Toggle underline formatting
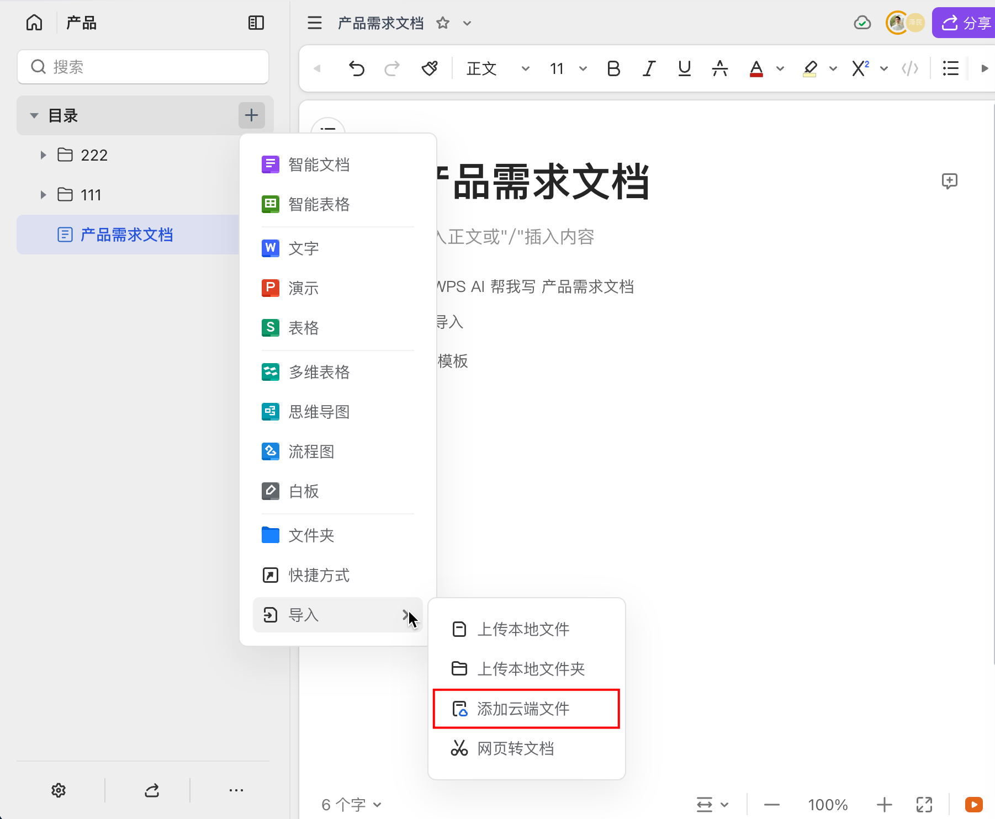995x819 pixels. point(685,68)
